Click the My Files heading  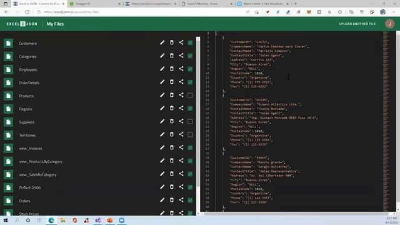coord(55,24)
